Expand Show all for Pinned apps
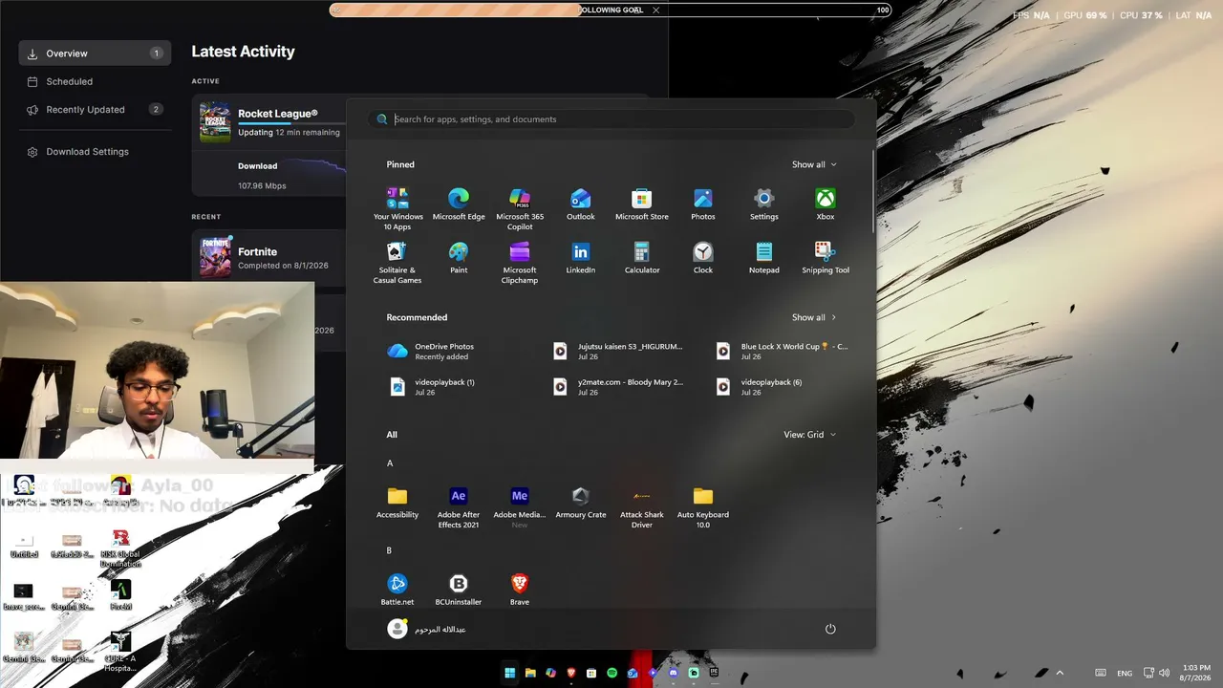The width and height of the screenshot is (1223, 688). click(x=814, y=164)
